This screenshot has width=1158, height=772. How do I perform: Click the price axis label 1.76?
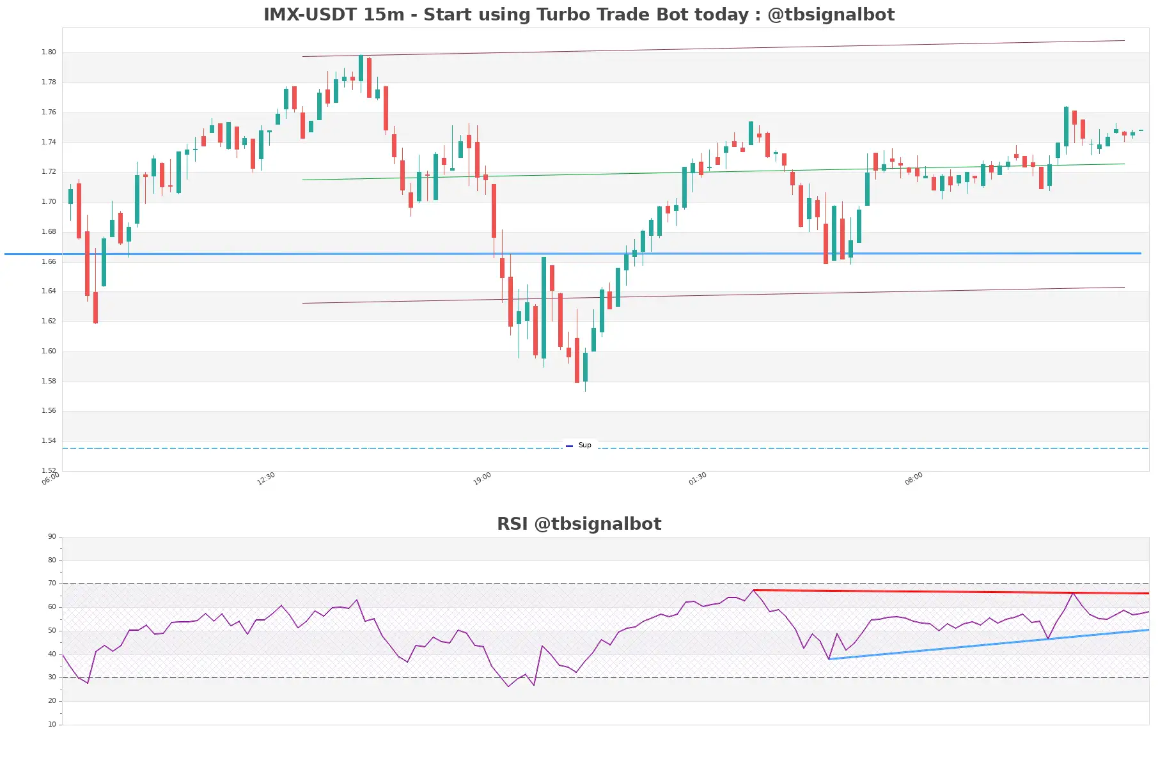[49, 112]
